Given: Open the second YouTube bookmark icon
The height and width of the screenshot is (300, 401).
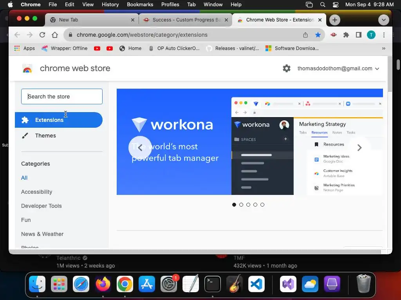Looking at the screenshot, I should coord(110,48).
